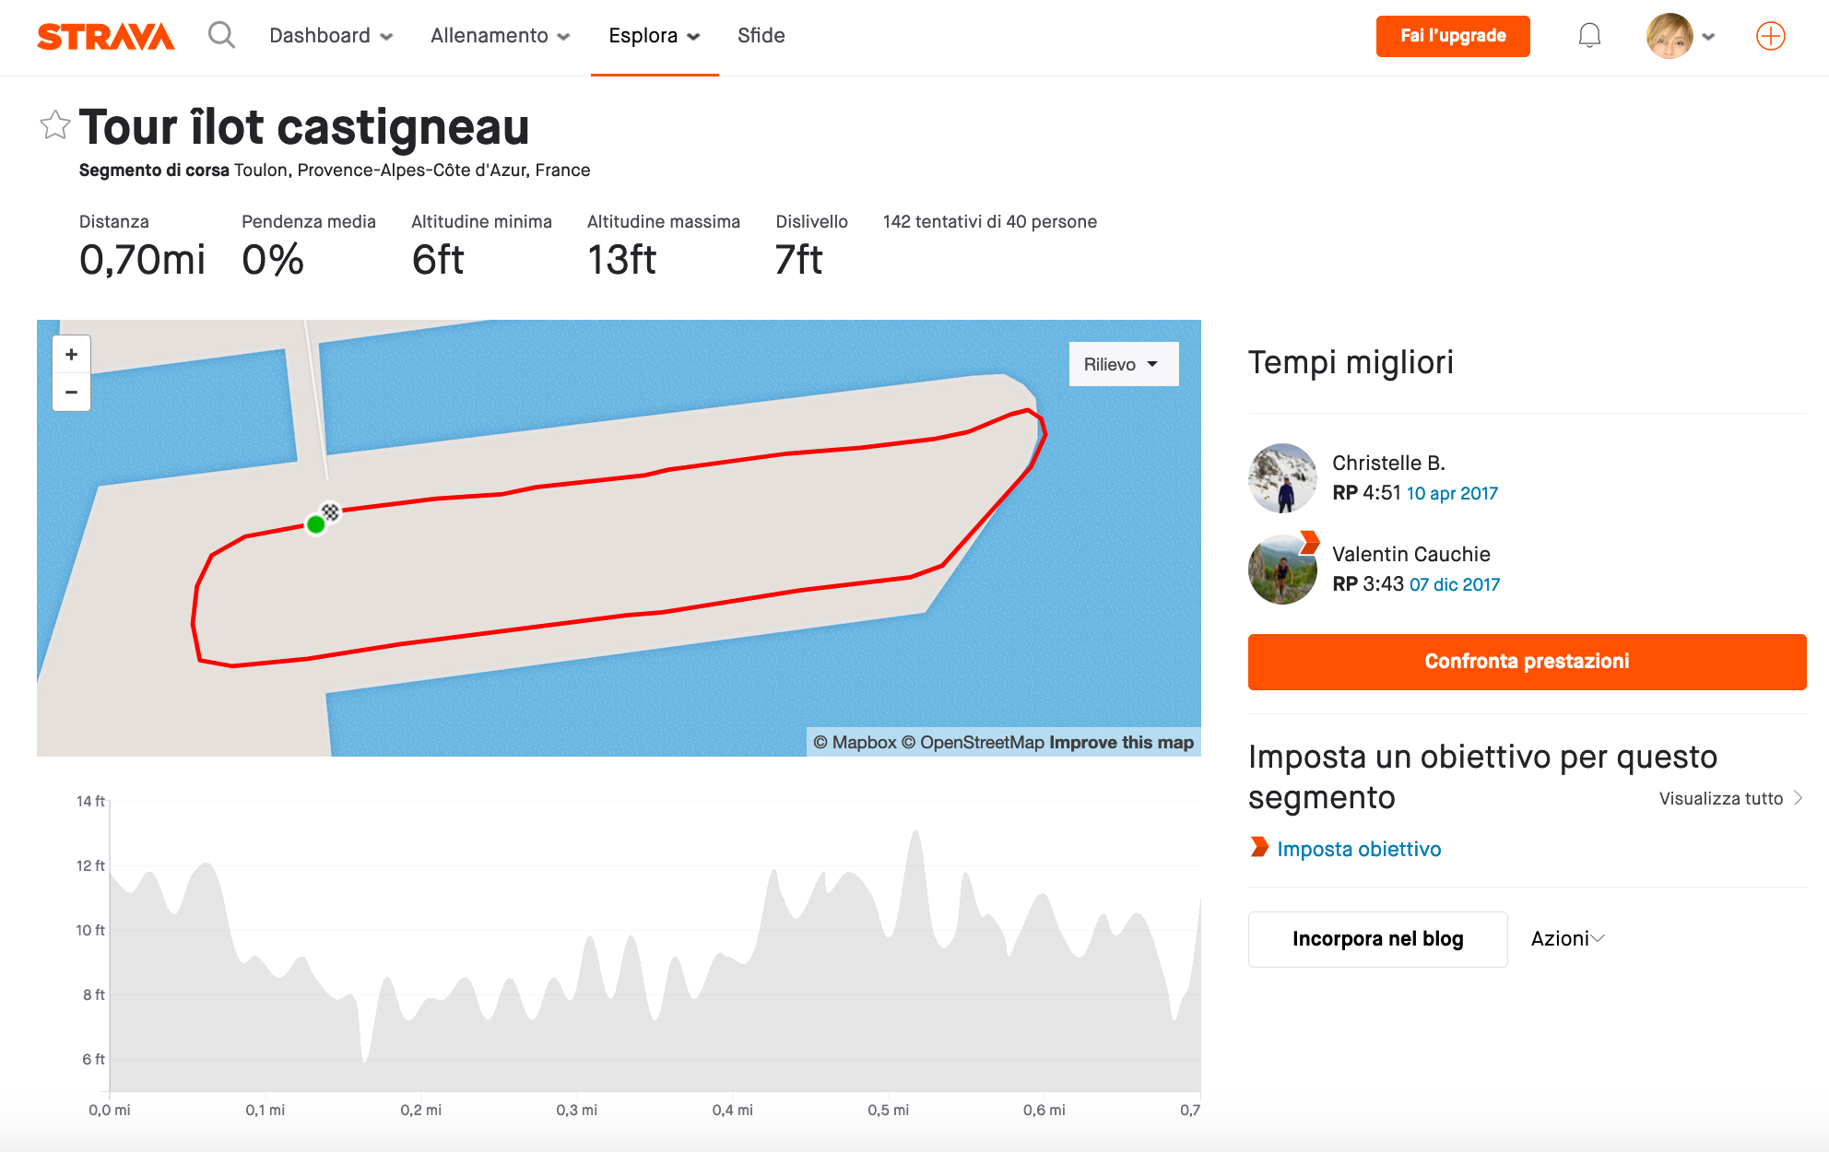The image size is (1829, 1152).
Task: Click the green start marker on map
Action: tap(315, 525)
